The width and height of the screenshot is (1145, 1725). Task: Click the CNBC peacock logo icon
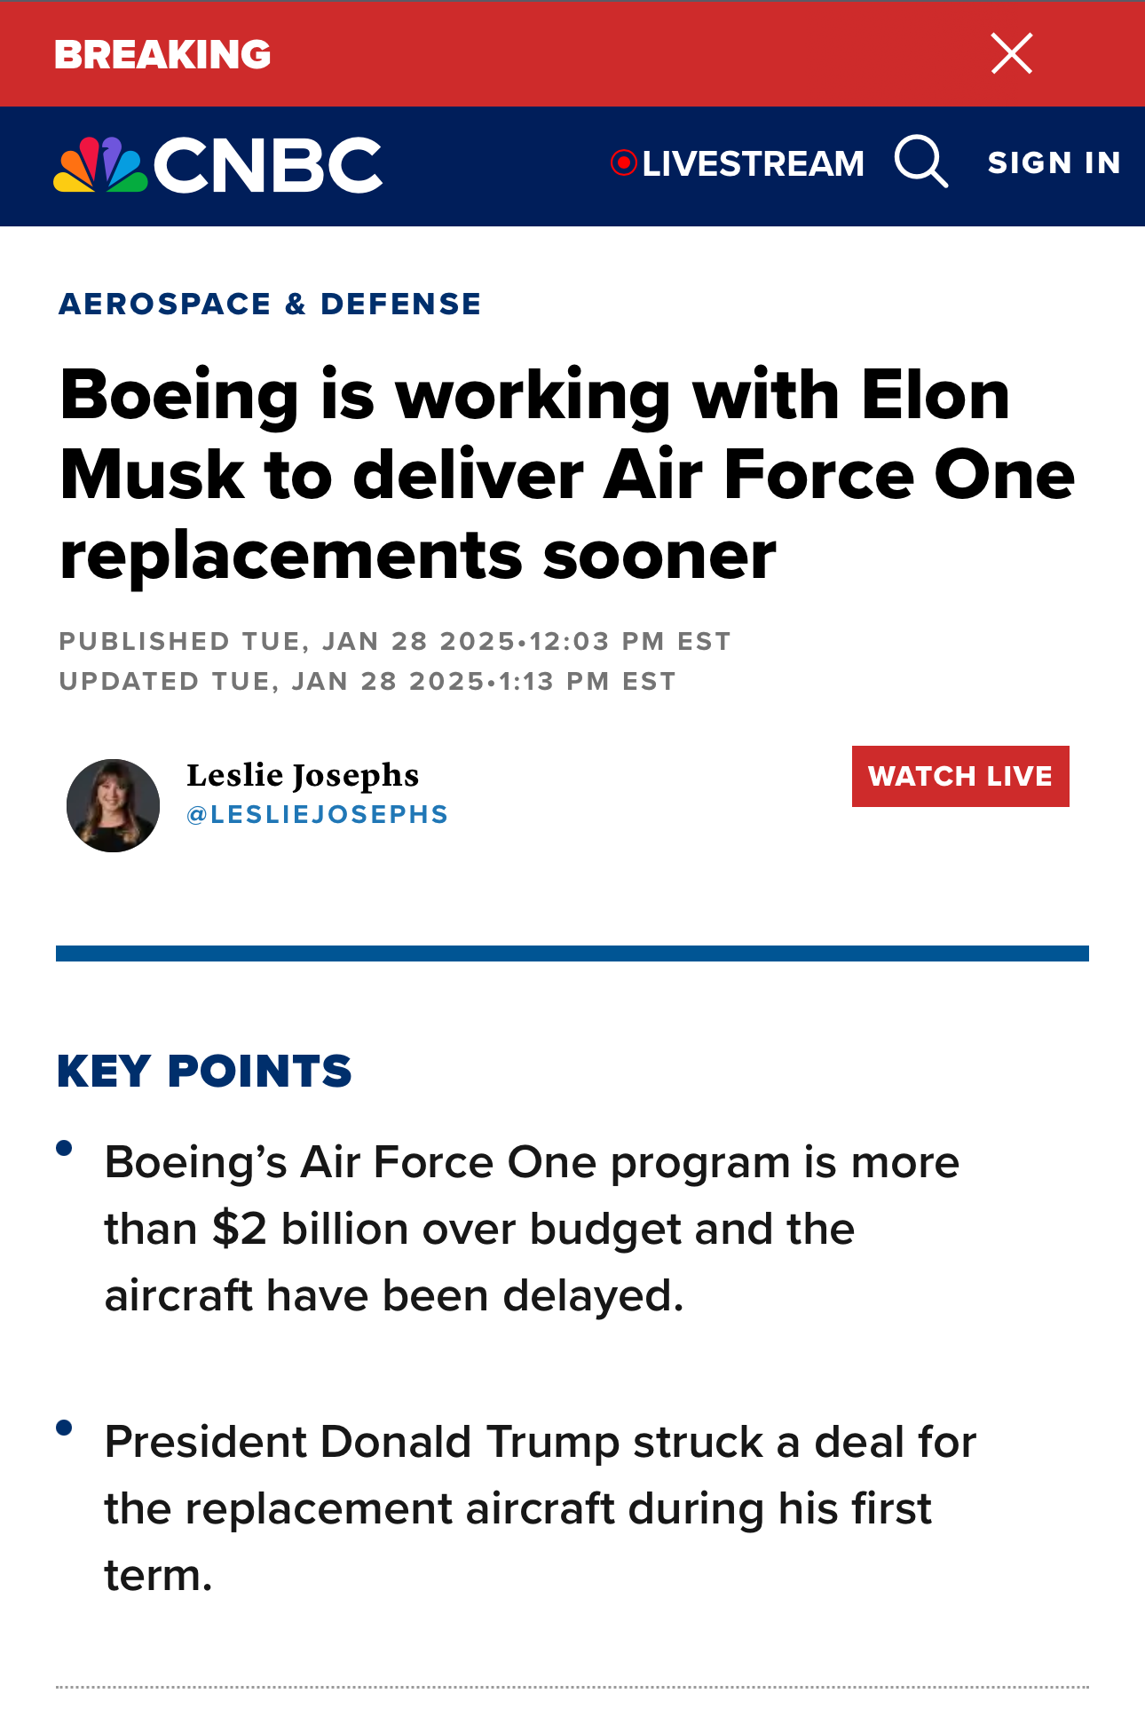click(x=100, y=165)
